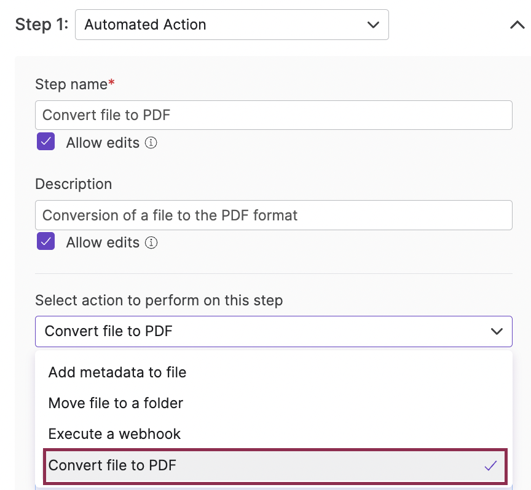Collapse Step 1 using the up chevron
This screenshot has width=531, height=490.
pos(517,25)
